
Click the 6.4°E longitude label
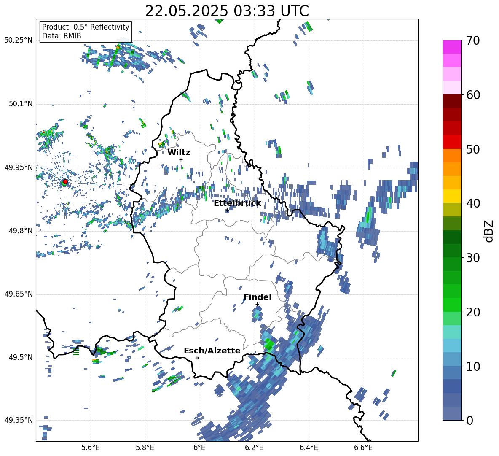coord(309,448)
